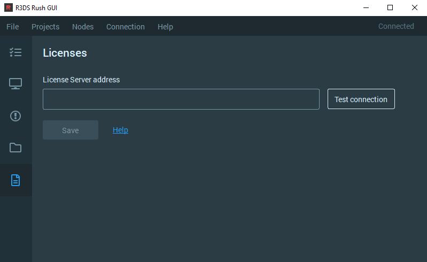This screenshot has height=262, width=427.
Task: Open the monitor nodes sidebar icon
Action: tap(15, 83)
